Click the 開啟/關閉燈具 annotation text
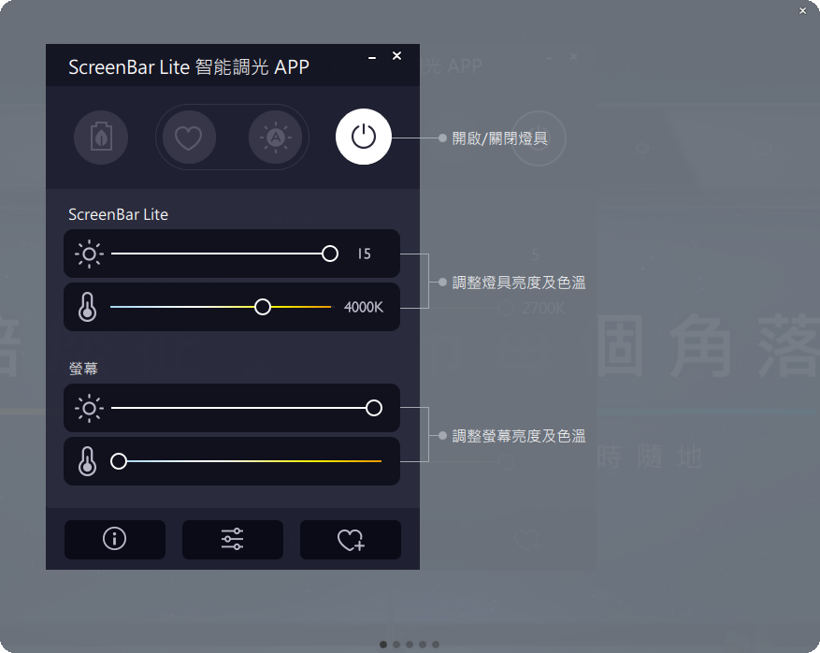Image resolution: width=820 pixels, height=653 pixels. point(499,138)
